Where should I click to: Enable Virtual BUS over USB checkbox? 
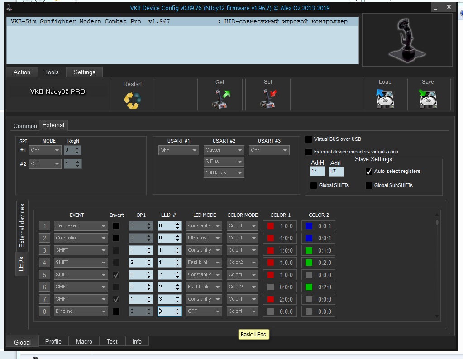(x=309, y=139)
